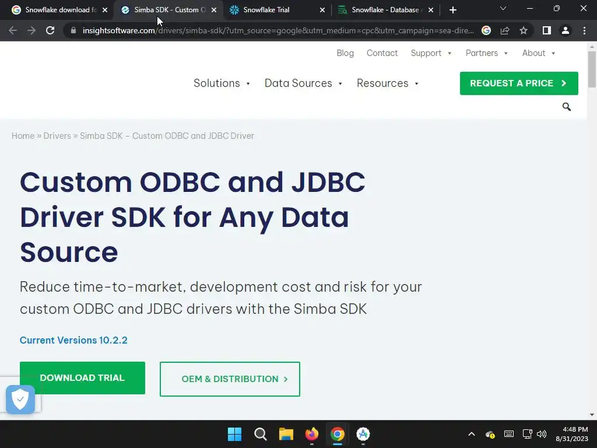
Task: Open the browser side panel icon
Action: click(547, 30)
